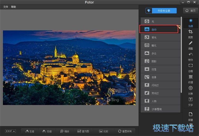Apply the 暗化 darken scene
Screen dimensions: 199x136
point(161,45)
